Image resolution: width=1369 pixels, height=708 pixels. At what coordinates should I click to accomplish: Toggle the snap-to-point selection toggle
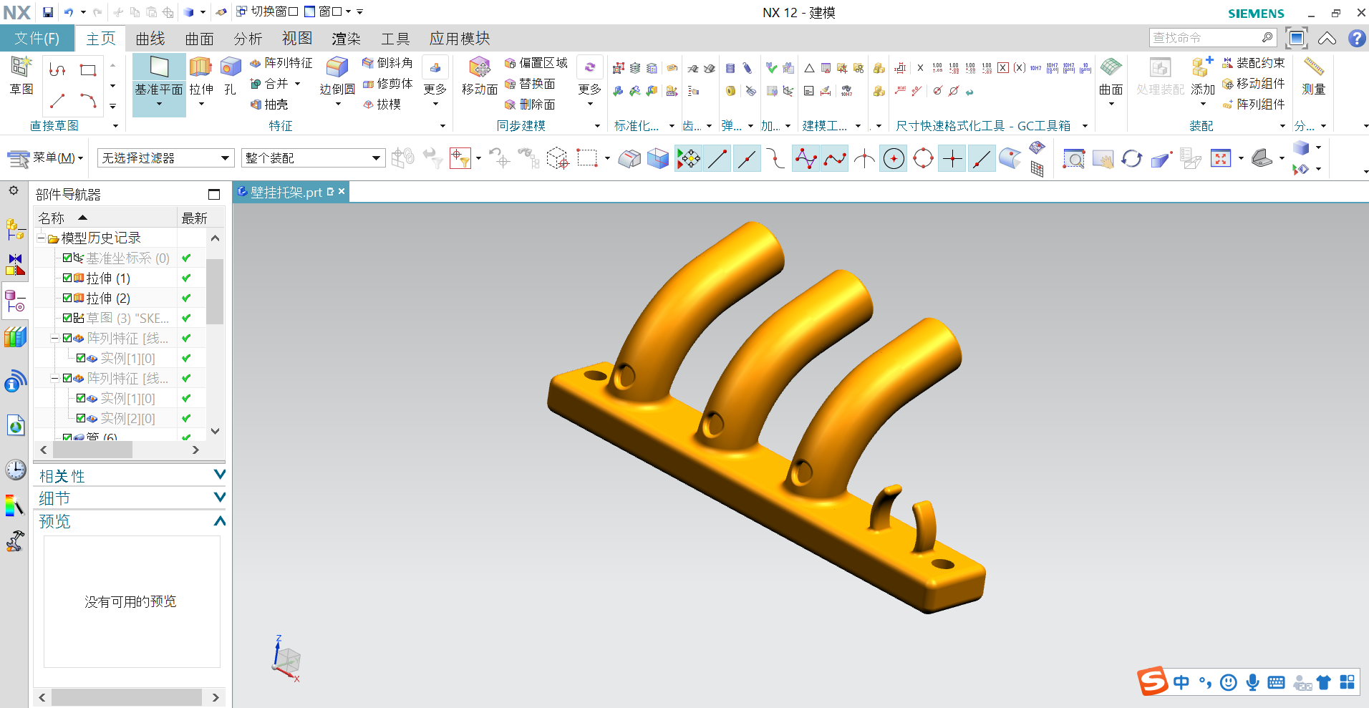coord(688,158)
